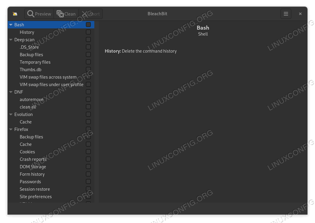Collapse the Evolution category
Viewport: 315px width, 223px height.
[11, 114]
